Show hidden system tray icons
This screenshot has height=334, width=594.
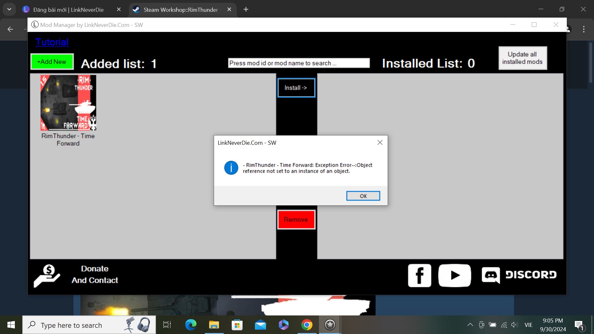coord(470,325)
